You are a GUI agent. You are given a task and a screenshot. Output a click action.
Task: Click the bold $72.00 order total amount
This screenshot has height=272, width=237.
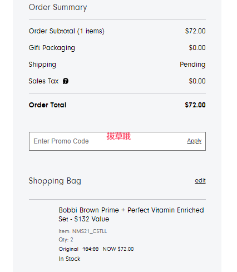(x=195, y=105)
